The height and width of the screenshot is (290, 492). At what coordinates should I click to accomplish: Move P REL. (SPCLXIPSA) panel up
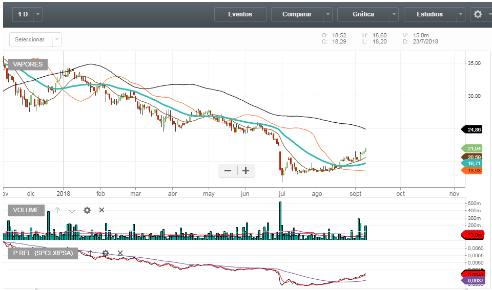tap(91, 253)
